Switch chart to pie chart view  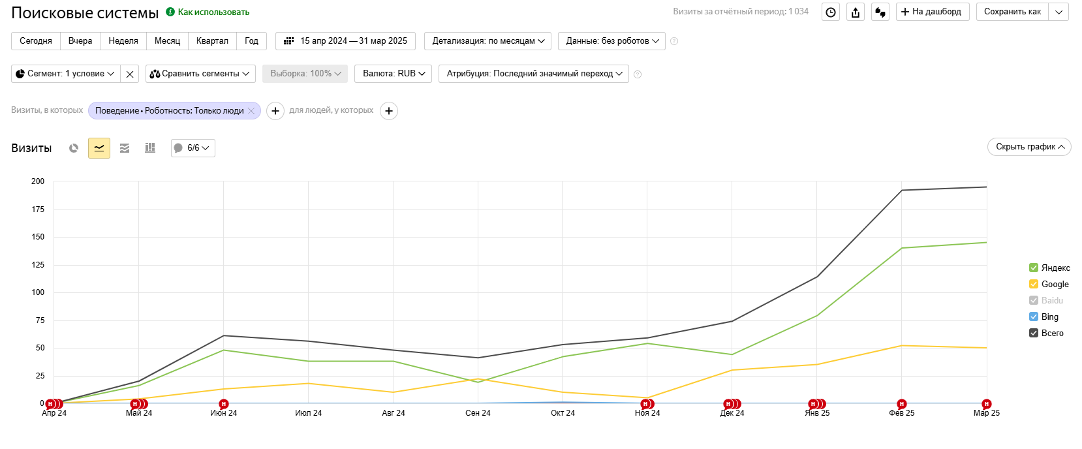click(74, 148)
